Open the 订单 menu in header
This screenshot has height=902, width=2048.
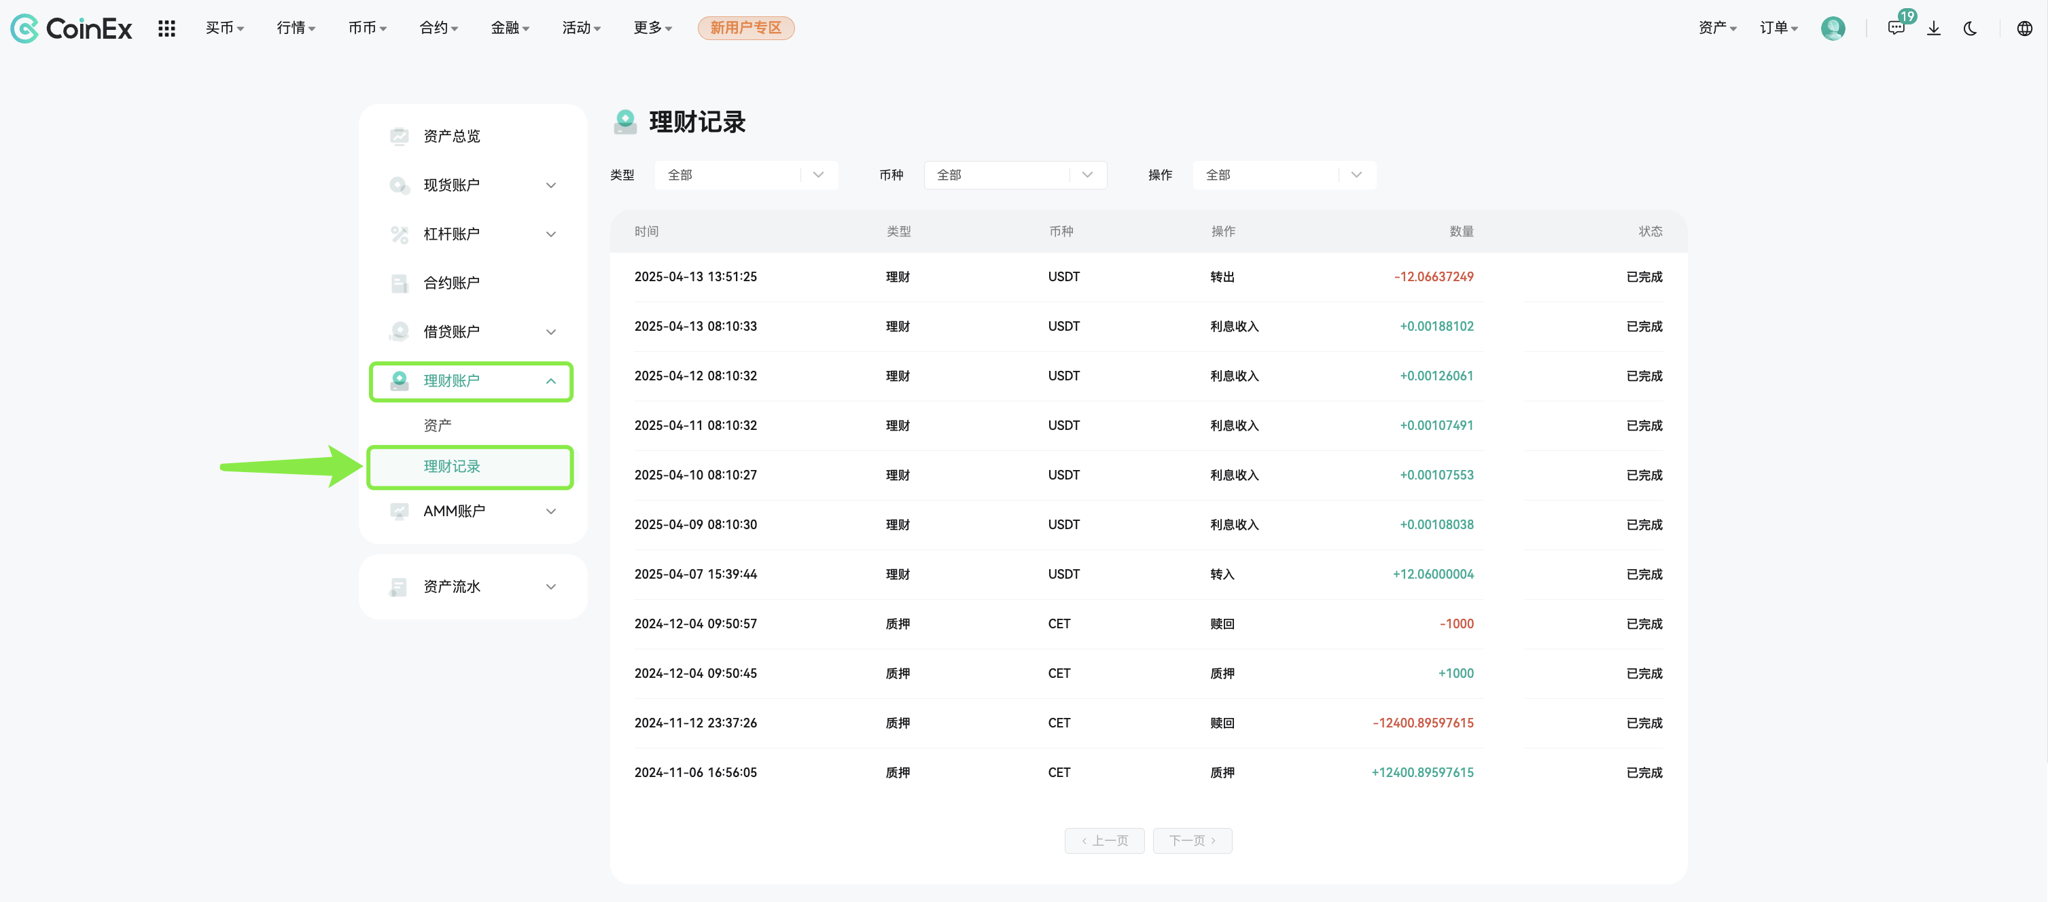pos(1778,28)
